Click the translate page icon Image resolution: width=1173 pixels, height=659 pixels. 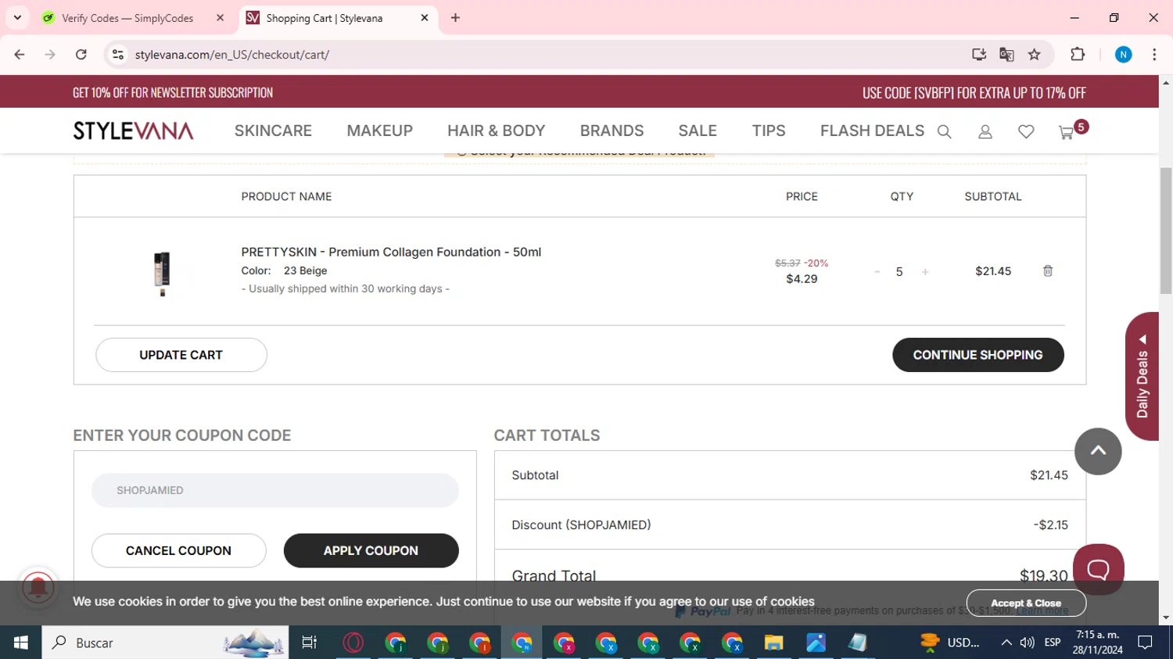pos(1006,55)
